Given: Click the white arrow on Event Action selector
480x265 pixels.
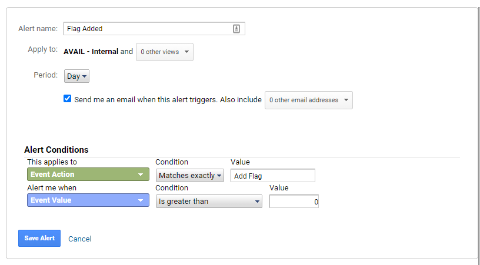Looking at the screenshot, I should [141, 175].
